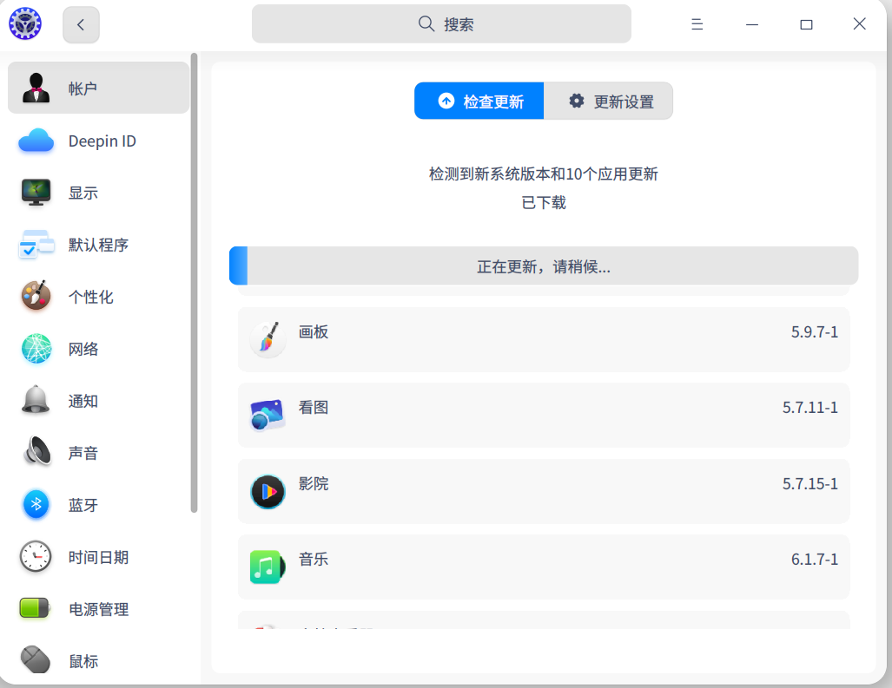The width and height of the screenshot is (892, 688).
Task: Click the 已下载 status text
Action: coord(544,203)
